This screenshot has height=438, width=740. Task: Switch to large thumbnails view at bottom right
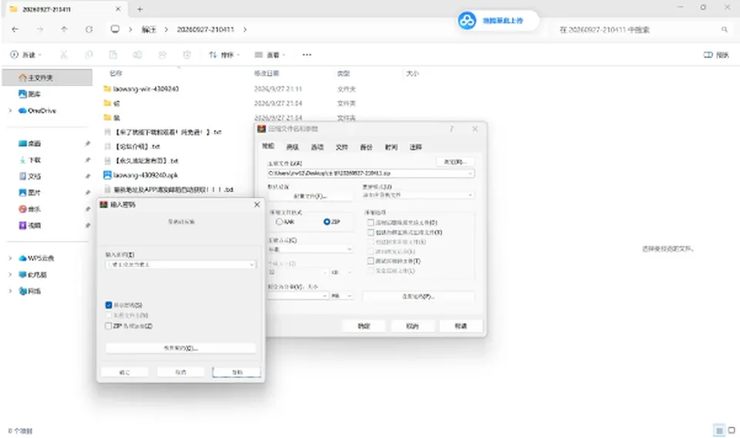coord(732,430)
